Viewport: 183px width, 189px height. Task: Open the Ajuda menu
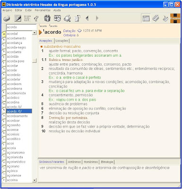(57, 10)
